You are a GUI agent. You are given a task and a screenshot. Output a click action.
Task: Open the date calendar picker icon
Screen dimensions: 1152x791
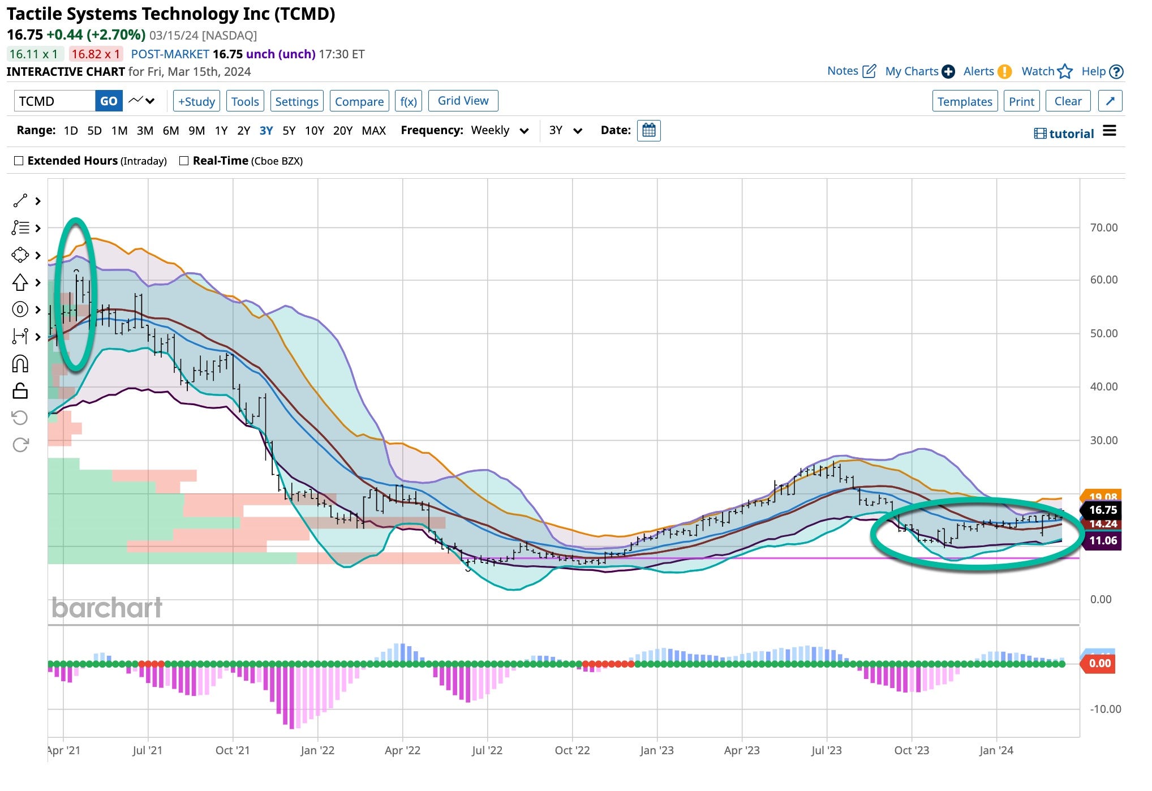coord(649,131)
